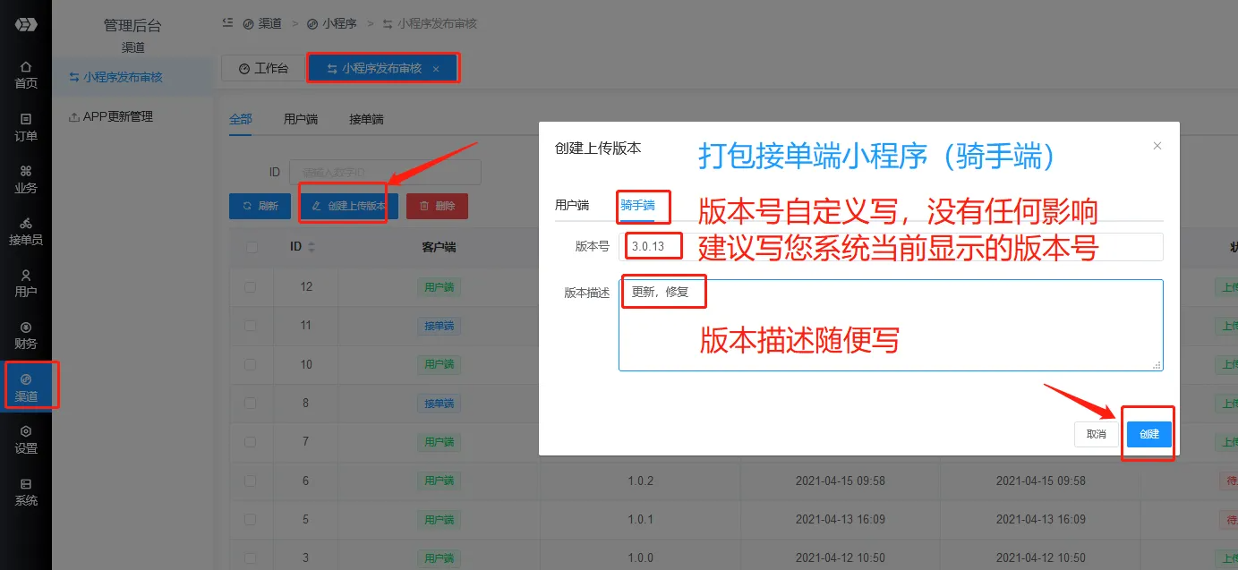Open the 业务 section icon
The image size is (1238, 570).
pyautogui.click(x=26, y=177)
